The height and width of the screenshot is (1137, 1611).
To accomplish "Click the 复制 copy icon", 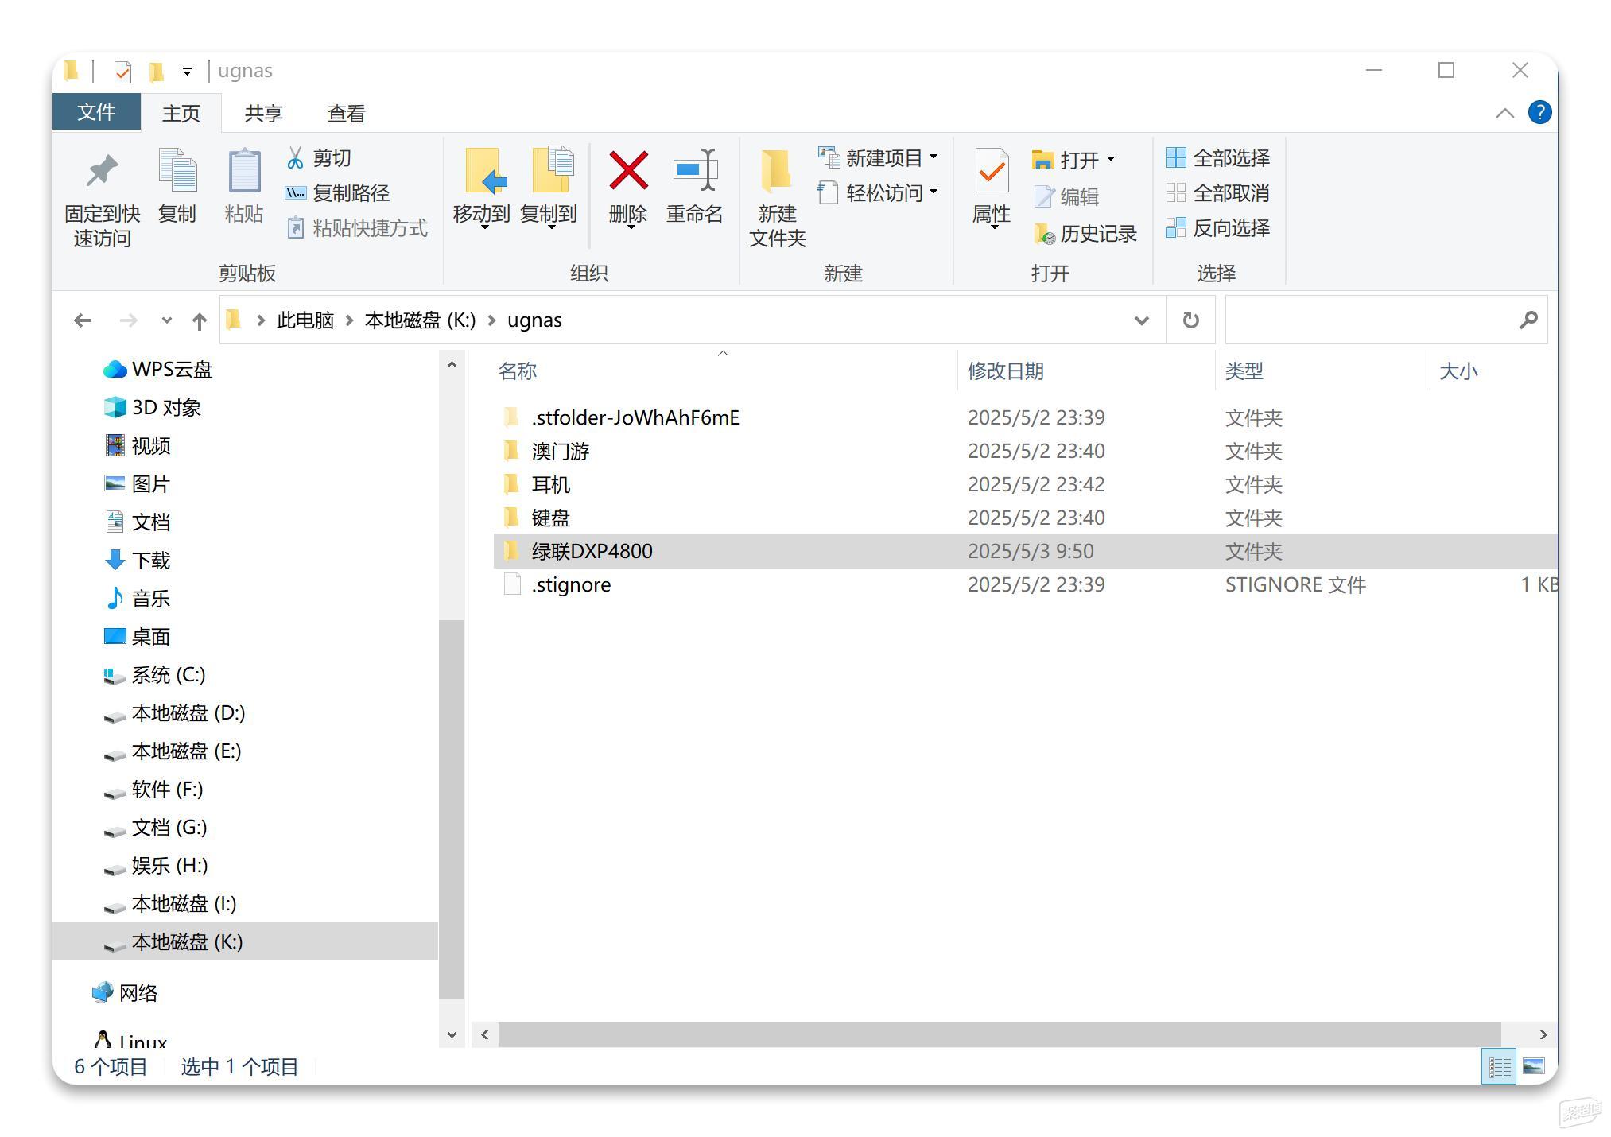I will click(x=177, y=171).
